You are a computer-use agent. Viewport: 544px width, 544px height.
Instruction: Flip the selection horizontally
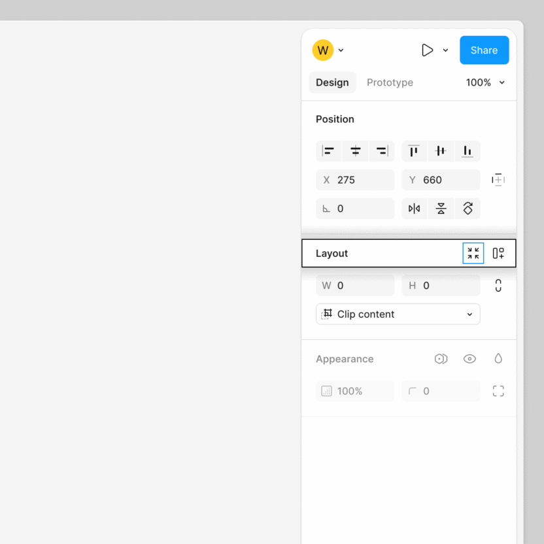tap(414, 208)
